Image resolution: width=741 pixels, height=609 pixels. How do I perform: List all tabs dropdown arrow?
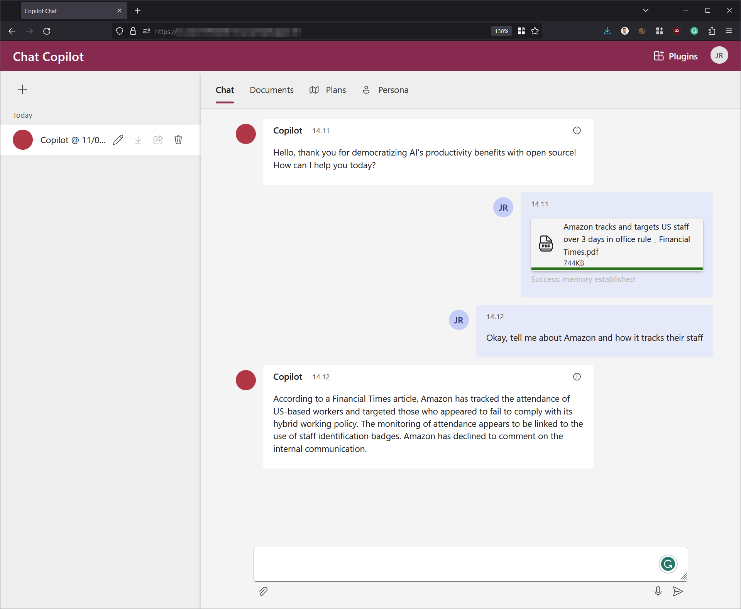[646, 10]
